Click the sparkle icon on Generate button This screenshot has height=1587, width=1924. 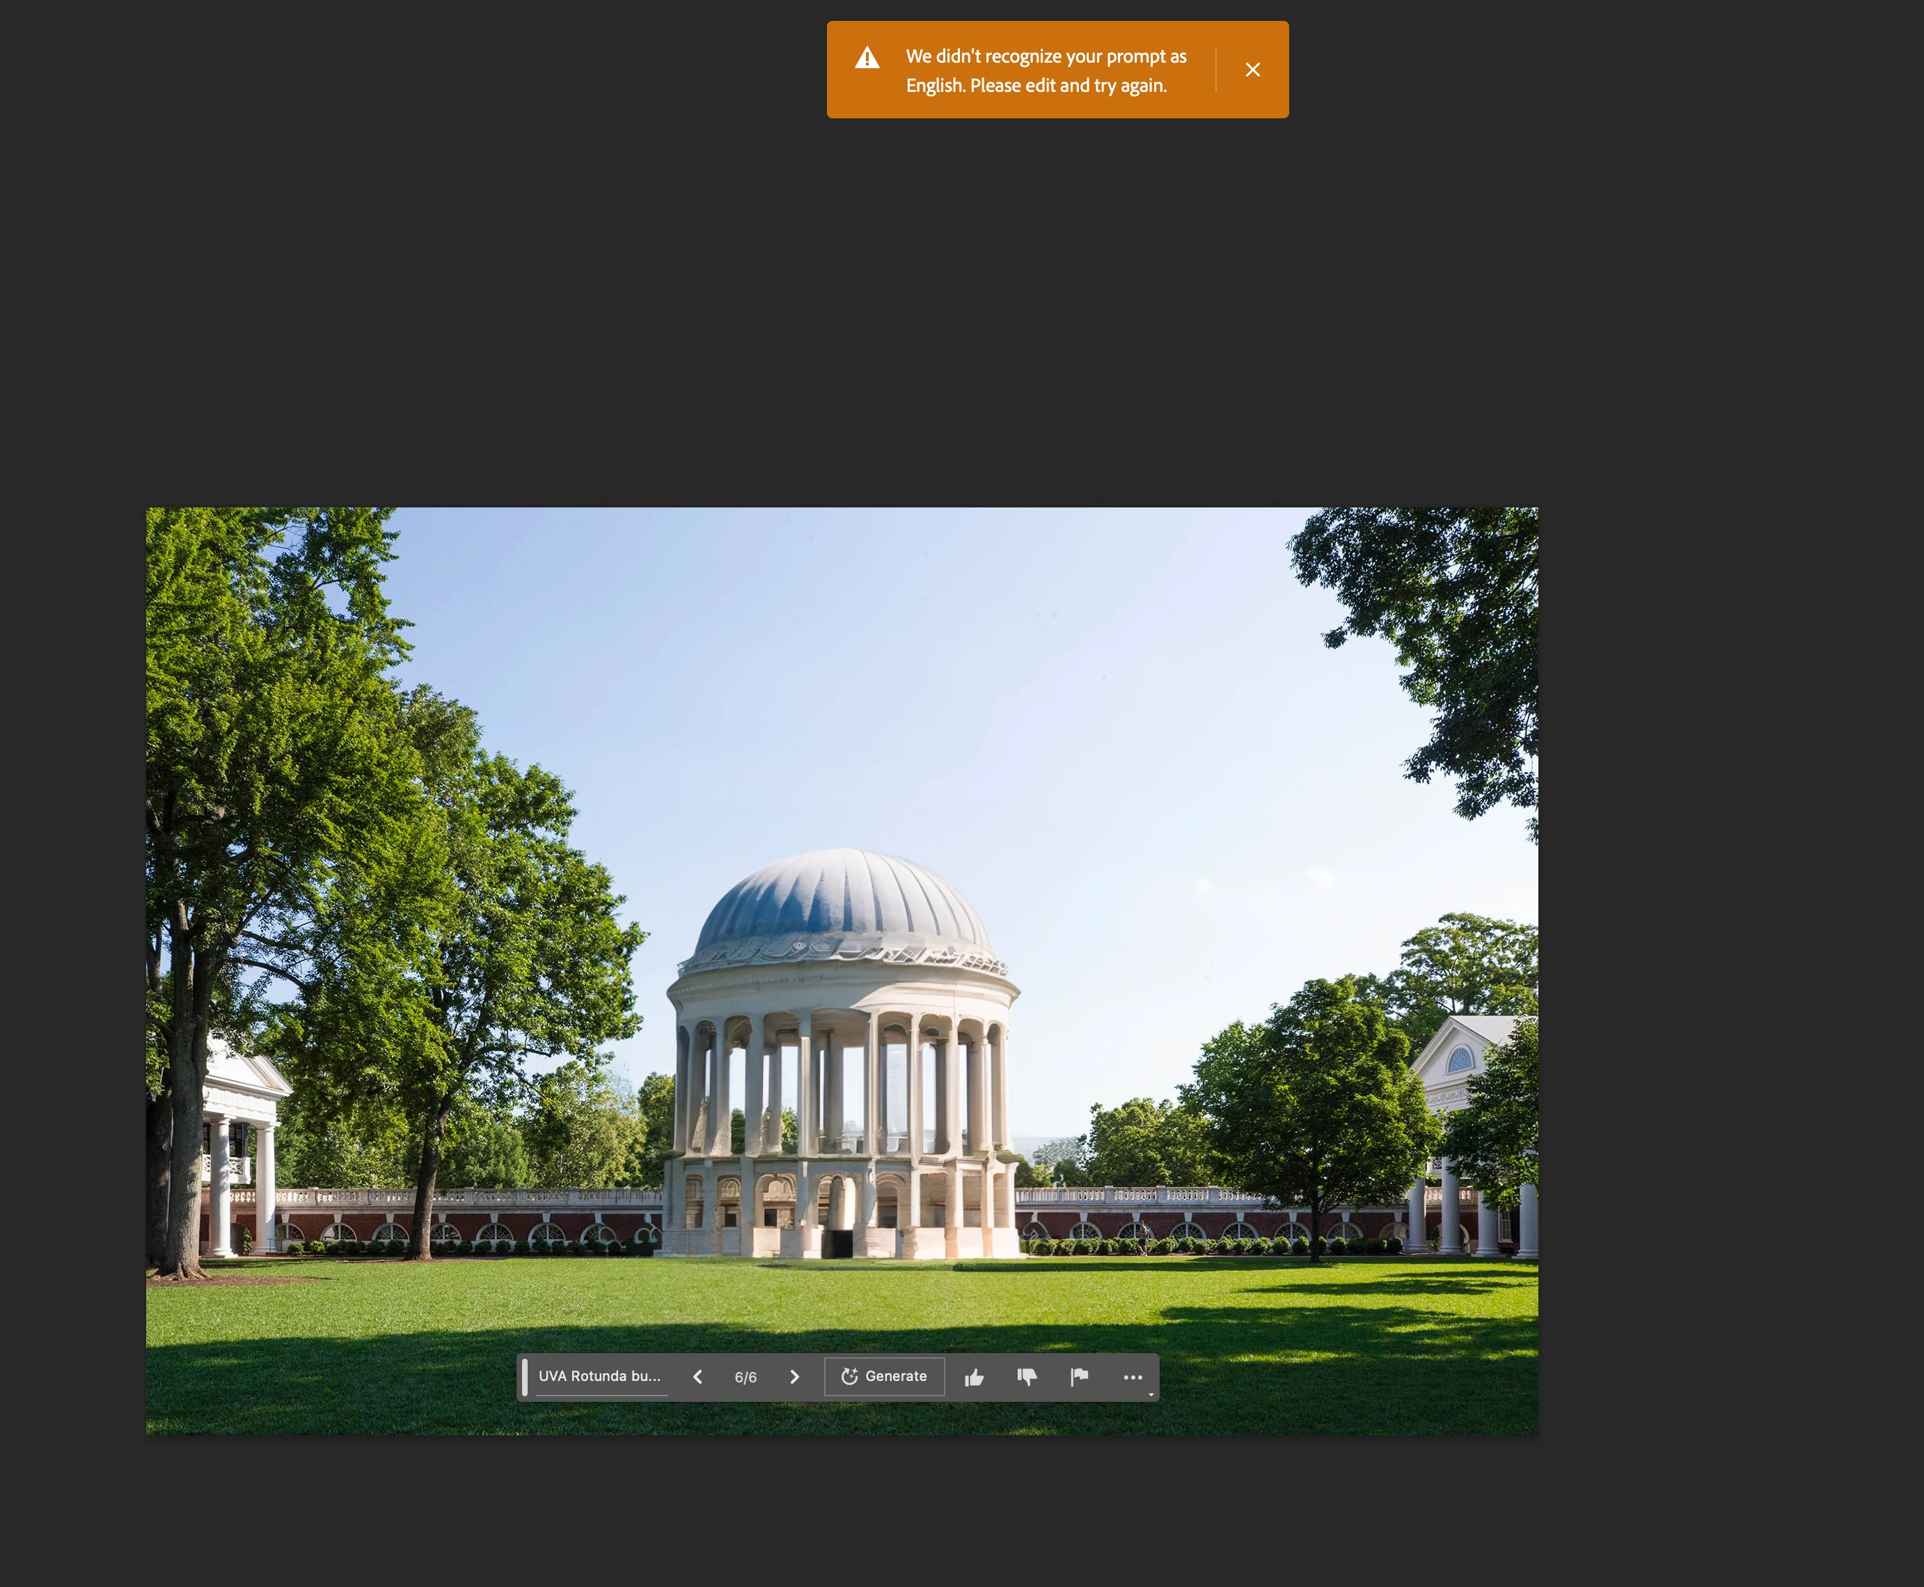tap(849, 1377)
